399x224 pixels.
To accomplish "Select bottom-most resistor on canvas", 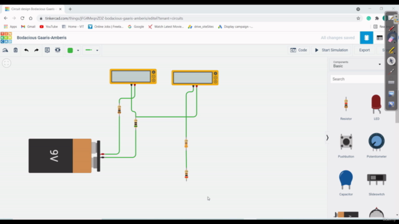I will click(186, 175).
